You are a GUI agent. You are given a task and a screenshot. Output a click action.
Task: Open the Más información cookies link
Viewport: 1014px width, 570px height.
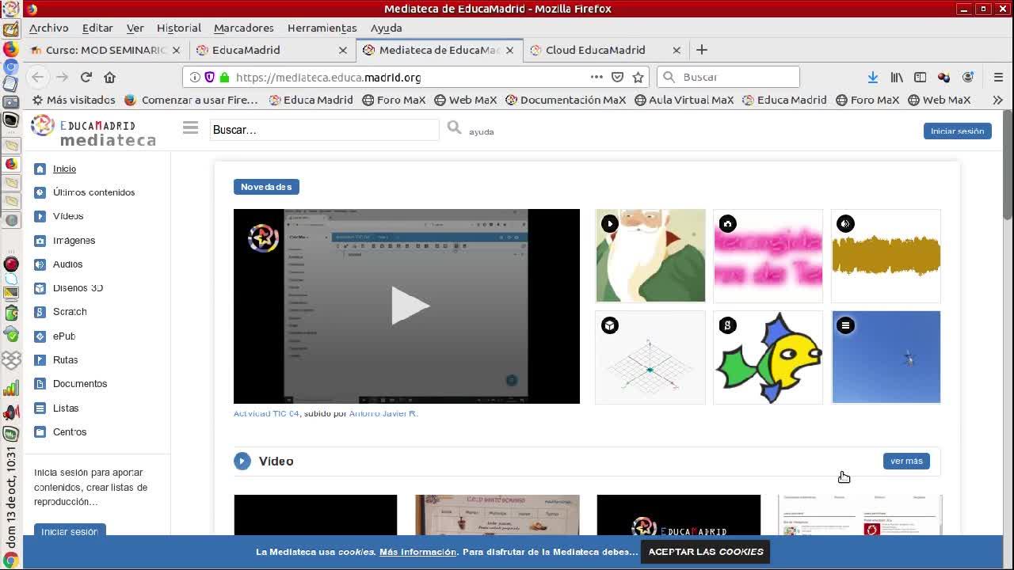click(417, 552)
